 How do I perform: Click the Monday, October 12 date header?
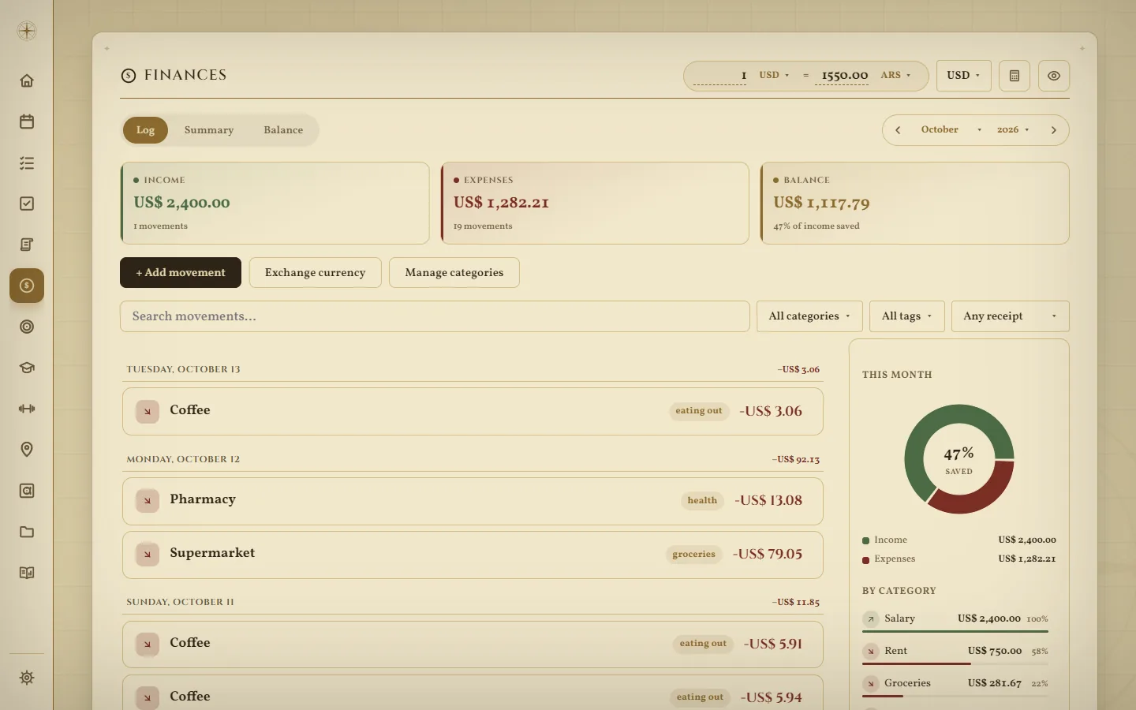tap(183, 459)
